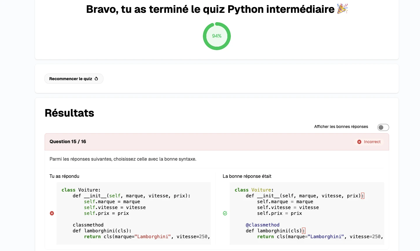Click the plain classmethod line in your answer
Viewport: 420px width, 251px height.
88,225
